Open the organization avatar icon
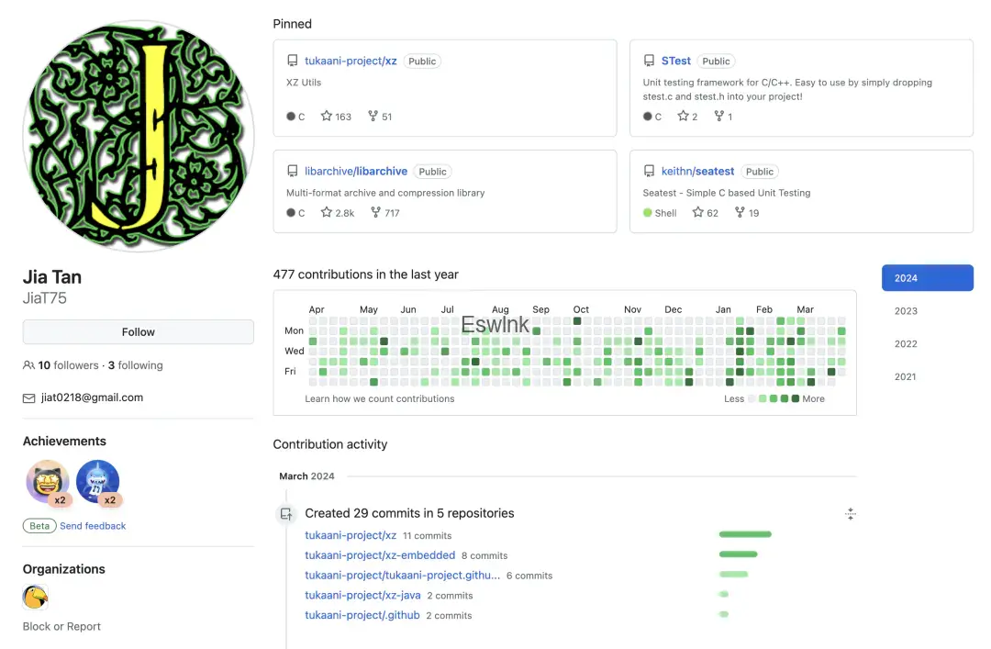Image resolution: width=991 pixels, height=649 pixels. (35, 599)
